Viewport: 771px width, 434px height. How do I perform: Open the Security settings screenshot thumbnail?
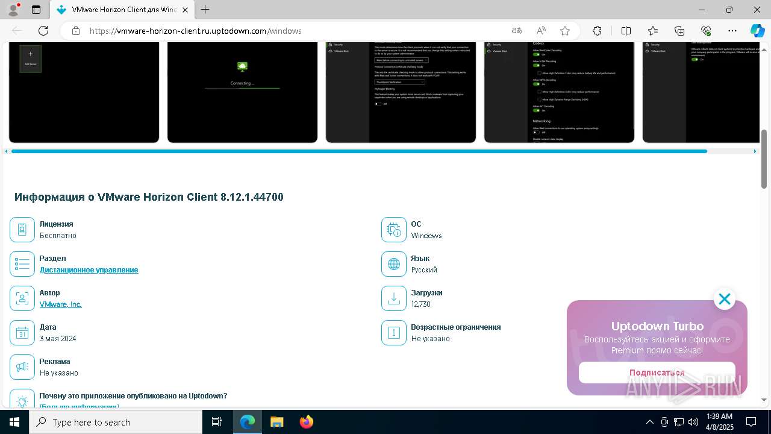(401, 92)
